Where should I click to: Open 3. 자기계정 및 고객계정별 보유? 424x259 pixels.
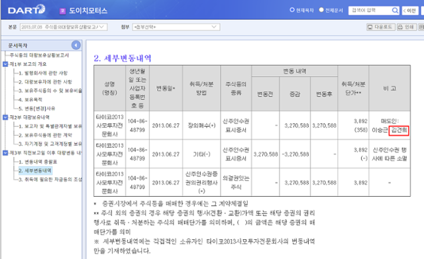coord(50,144)
